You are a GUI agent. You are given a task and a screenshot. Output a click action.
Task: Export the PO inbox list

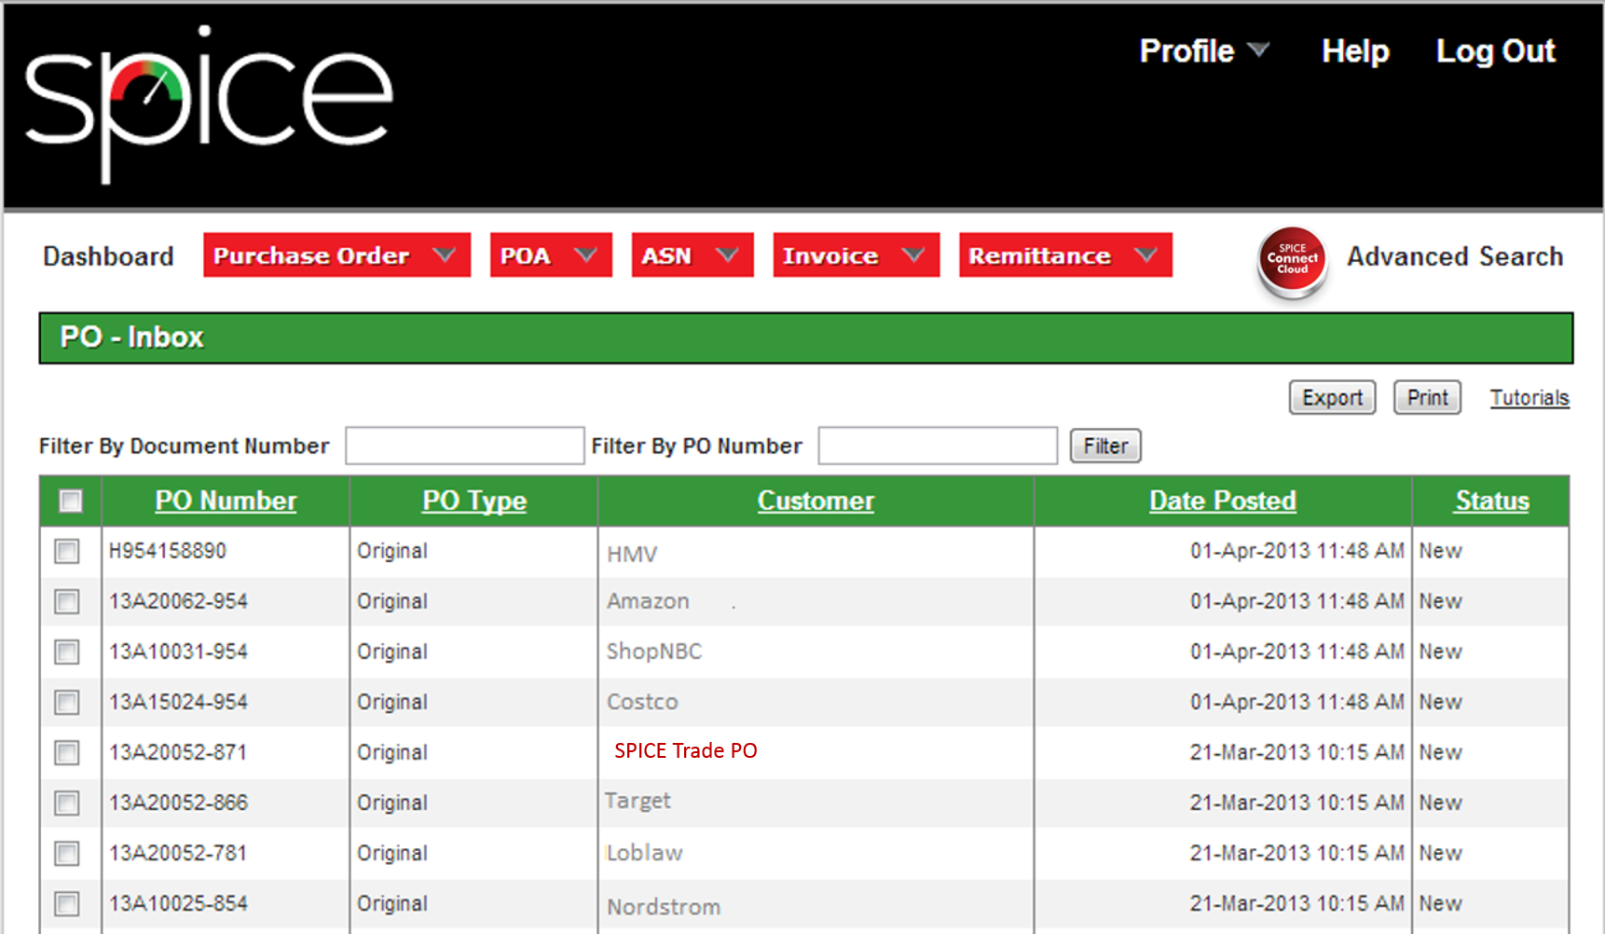pos(1332,397)
